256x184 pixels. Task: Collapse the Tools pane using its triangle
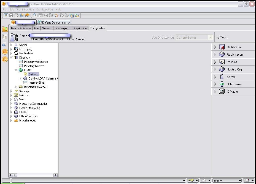click(218, 38)
